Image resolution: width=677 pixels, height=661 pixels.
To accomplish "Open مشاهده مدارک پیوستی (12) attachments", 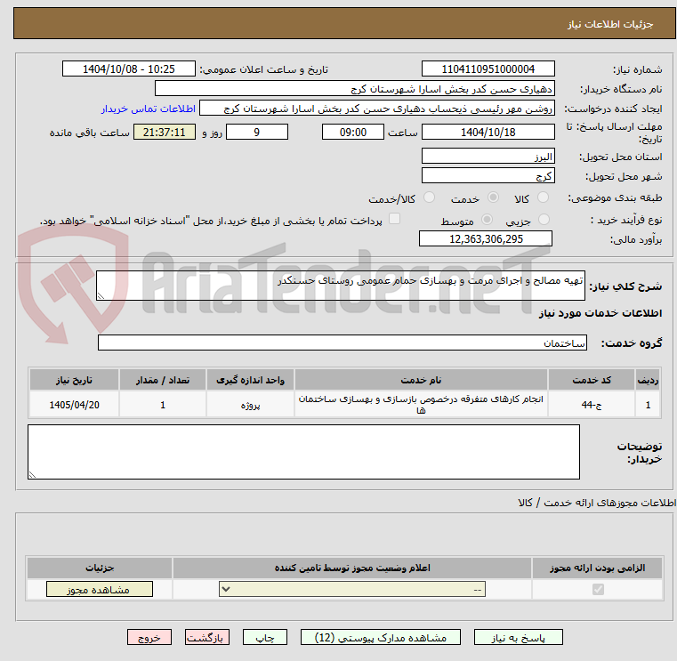I will click(x=381, y=637).
